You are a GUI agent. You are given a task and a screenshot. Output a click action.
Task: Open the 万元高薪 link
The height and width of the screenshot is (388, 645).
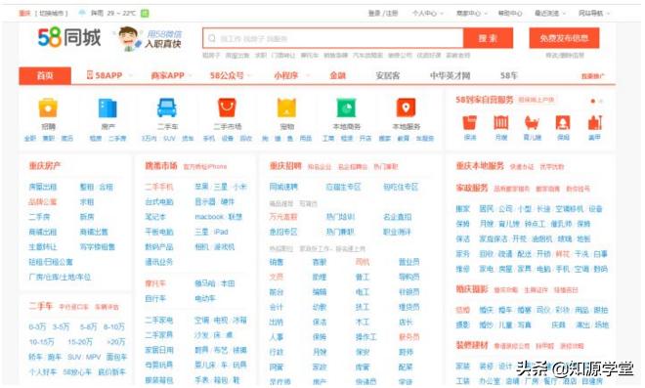pyautogui.click(x=283, y=217)
